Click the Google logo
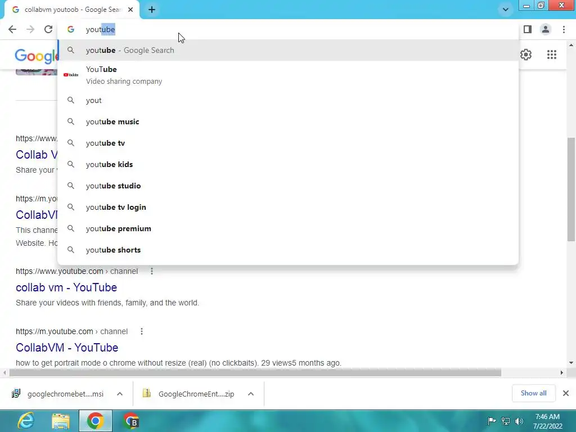Viewport: 576px width, 432px height. pos(36,56)
